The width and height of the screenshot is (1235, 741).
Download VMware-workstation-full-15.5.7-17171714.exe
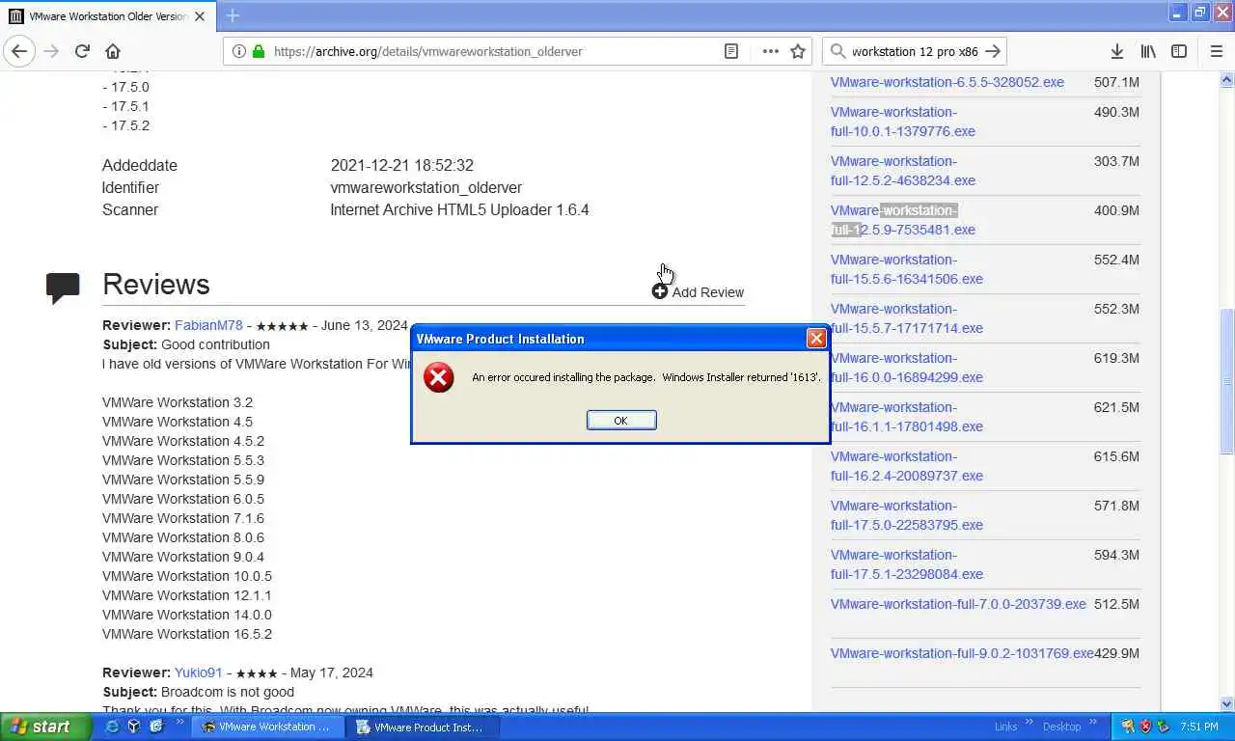906,318
